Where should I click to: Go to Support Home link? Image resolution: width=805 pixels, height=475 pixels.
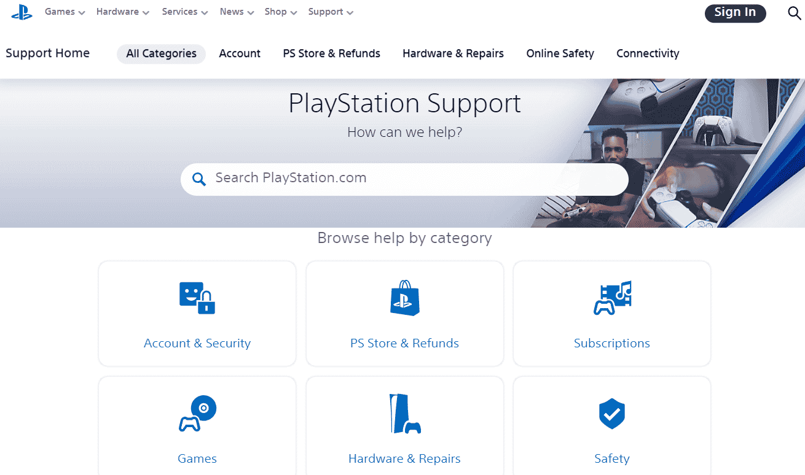click(47, 53)
